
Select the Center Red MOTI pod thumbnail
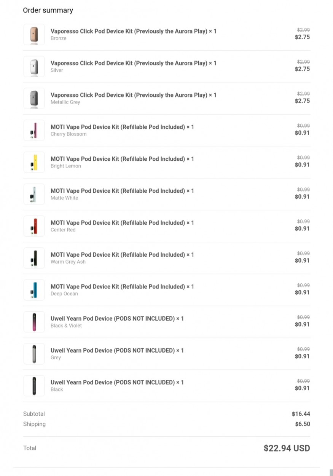(x=34, y=226)
